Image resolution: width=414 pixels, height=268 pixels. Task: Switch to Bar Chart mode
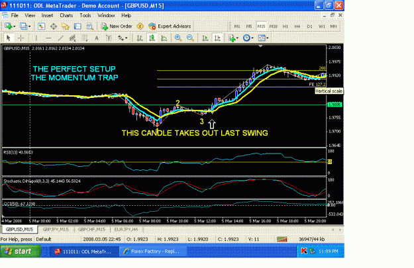point(140,38)
